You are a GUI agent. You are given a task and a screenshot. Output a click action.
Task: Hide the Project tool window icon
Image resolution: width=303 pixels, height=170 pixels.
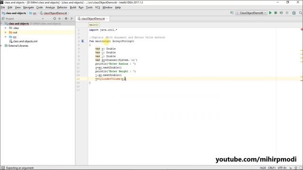[x=72, y=18]
